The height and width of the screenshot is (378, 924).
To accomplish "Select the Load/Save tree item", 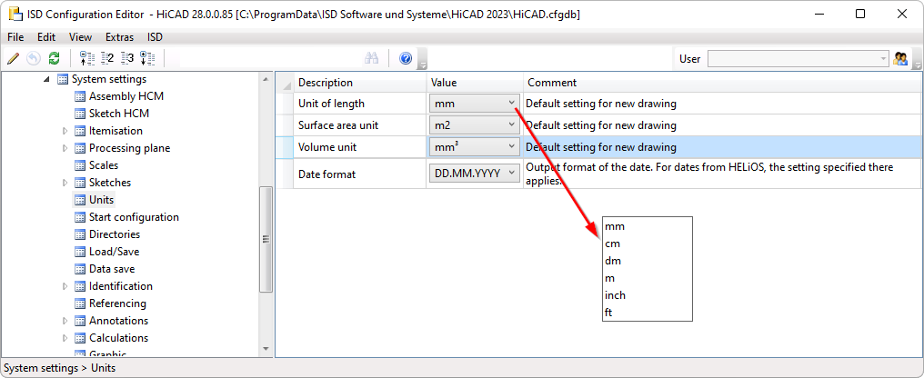I will 115,252.
